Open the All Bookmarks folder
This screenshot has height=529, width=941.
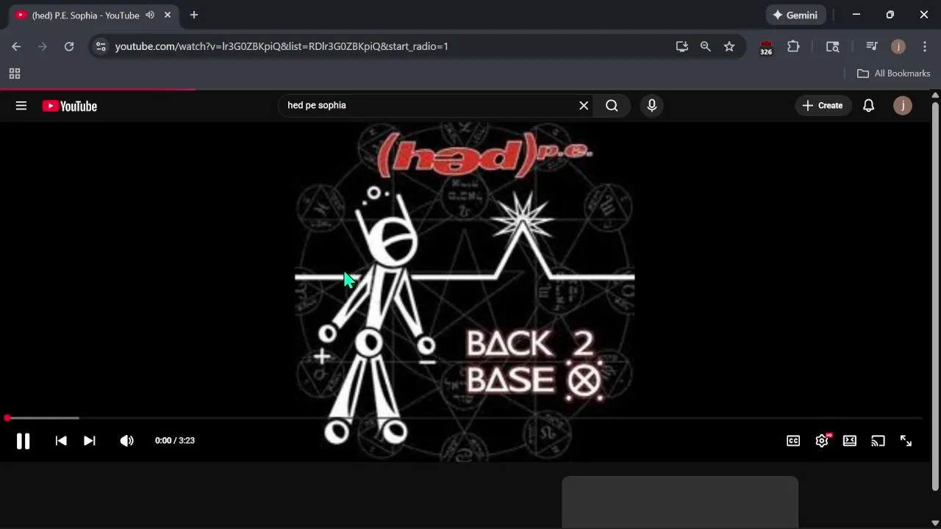coord(894,73)
